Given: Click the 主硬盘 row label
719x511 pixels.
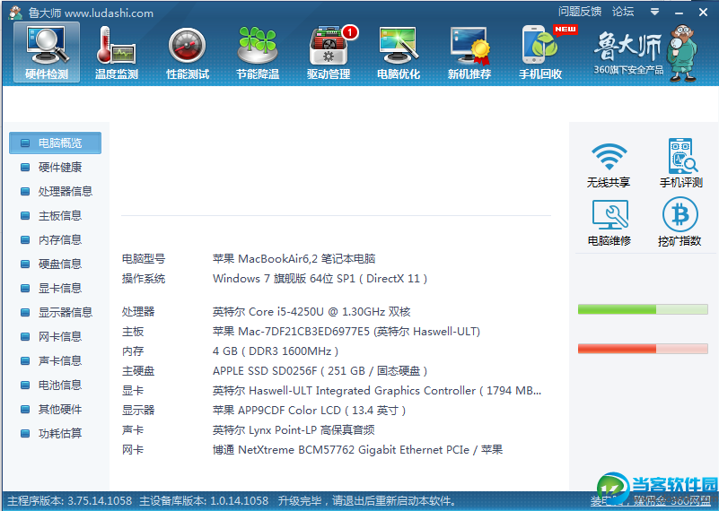Looking at the screenshot, I should tap(138, 371).
